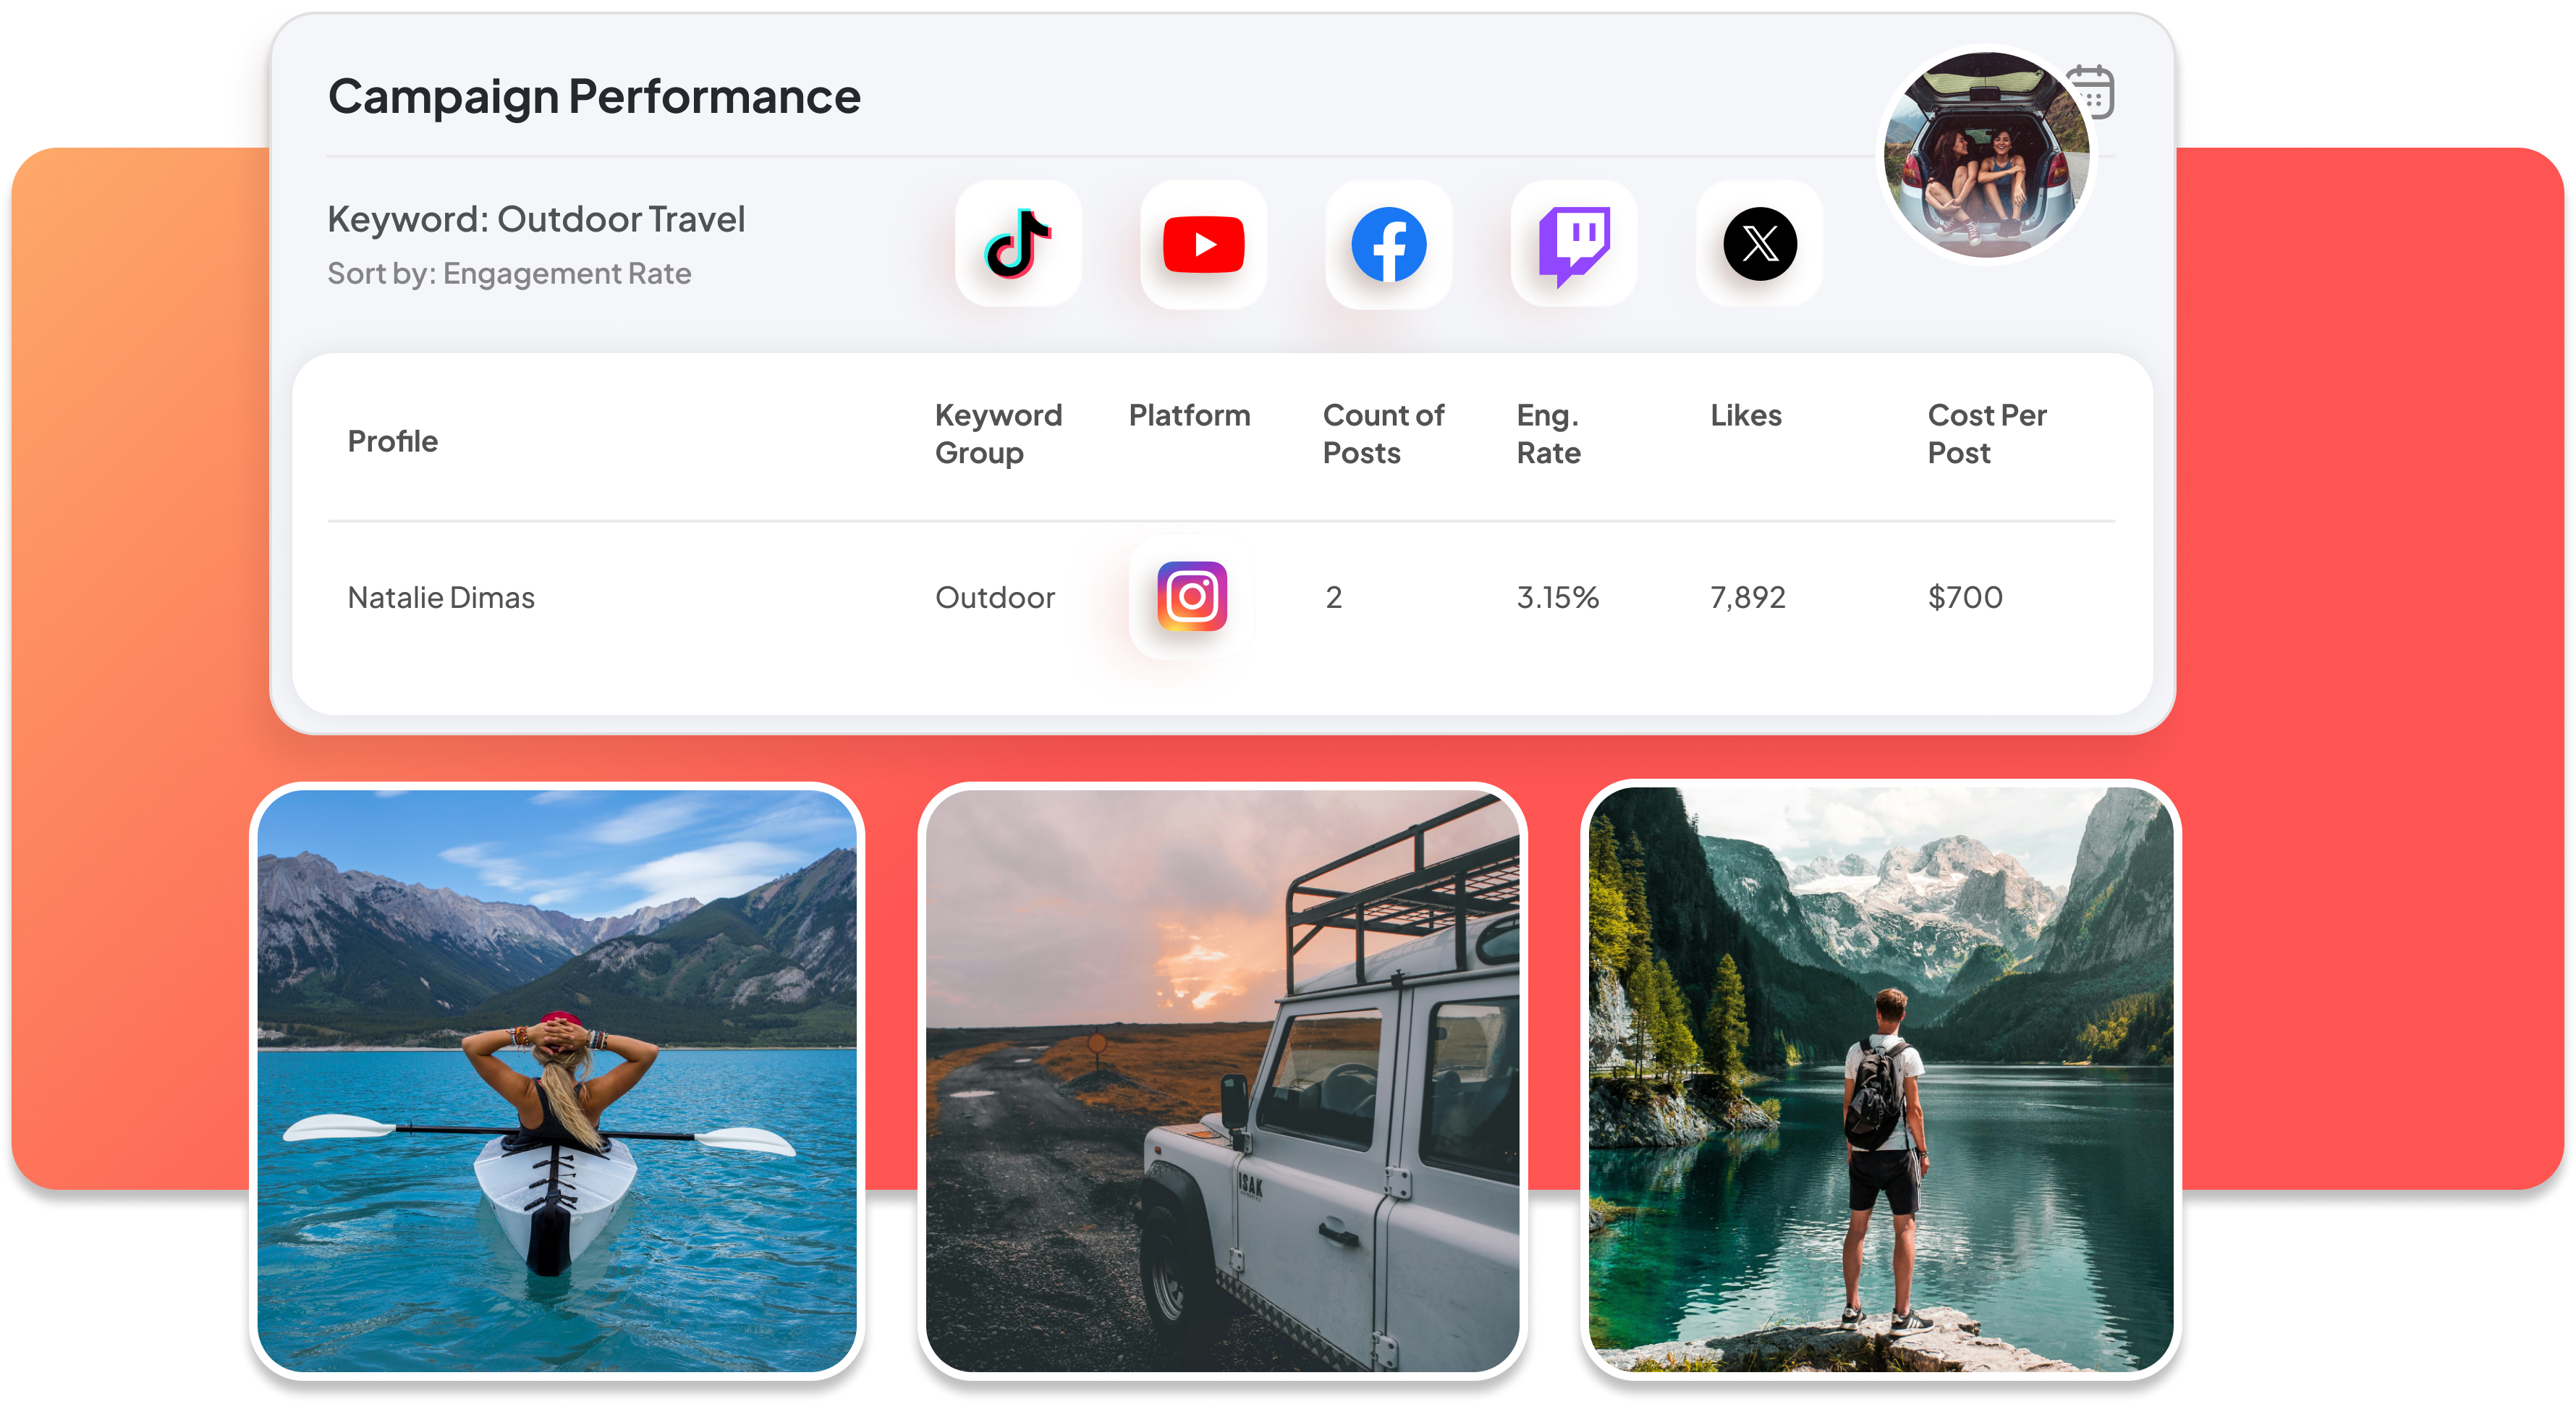Click the Cost Per Post column header
This screenshot has height=1404, width=2576.
1986,433
